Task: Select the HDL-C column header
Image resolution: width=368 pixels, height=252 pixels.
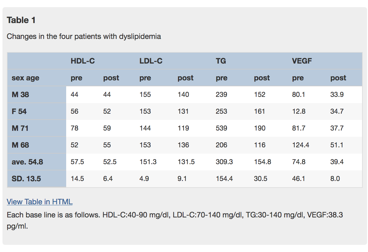Action: (x=83, y=61)
